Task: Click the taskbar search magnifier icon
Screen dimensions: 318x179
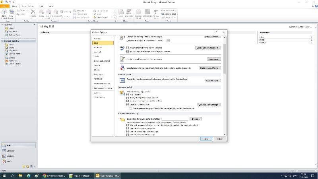Action: point(12,176)
